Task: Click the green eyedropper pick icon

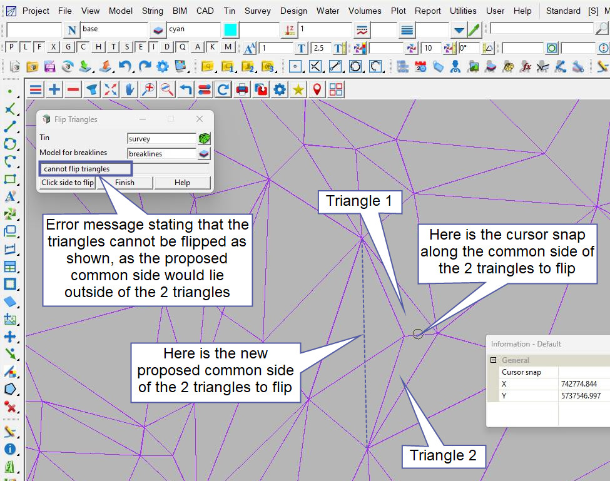Action: click(474, 30)
